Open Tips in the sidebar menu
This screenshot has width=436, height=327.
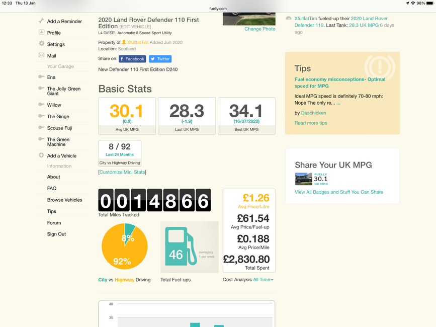point(52,211)
